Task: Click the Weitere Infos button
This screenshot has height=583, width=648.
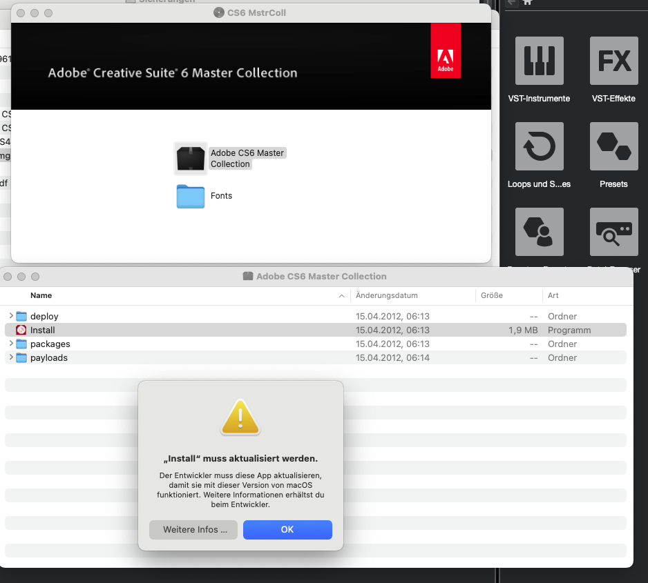Action: point(193,530)
